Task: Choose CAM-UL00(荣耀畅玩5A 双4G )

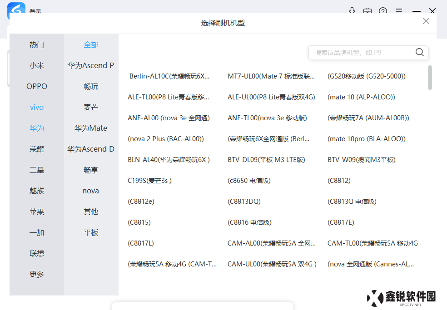Action: tap(272, 265)
